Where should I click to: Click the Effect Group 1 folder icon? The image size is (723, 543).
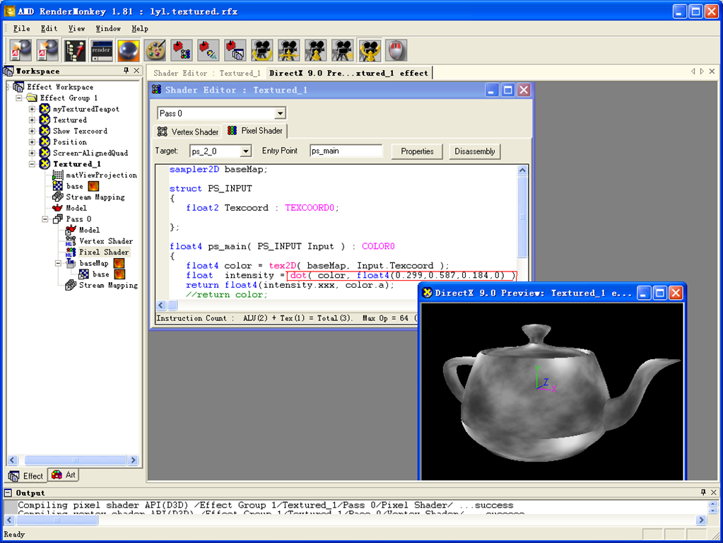(x=32, y=98)
